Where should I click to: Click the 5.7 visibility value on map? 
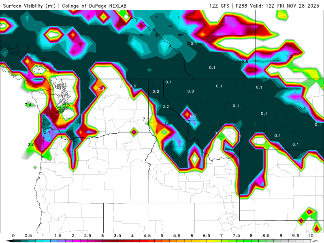(x=70, y=105)
